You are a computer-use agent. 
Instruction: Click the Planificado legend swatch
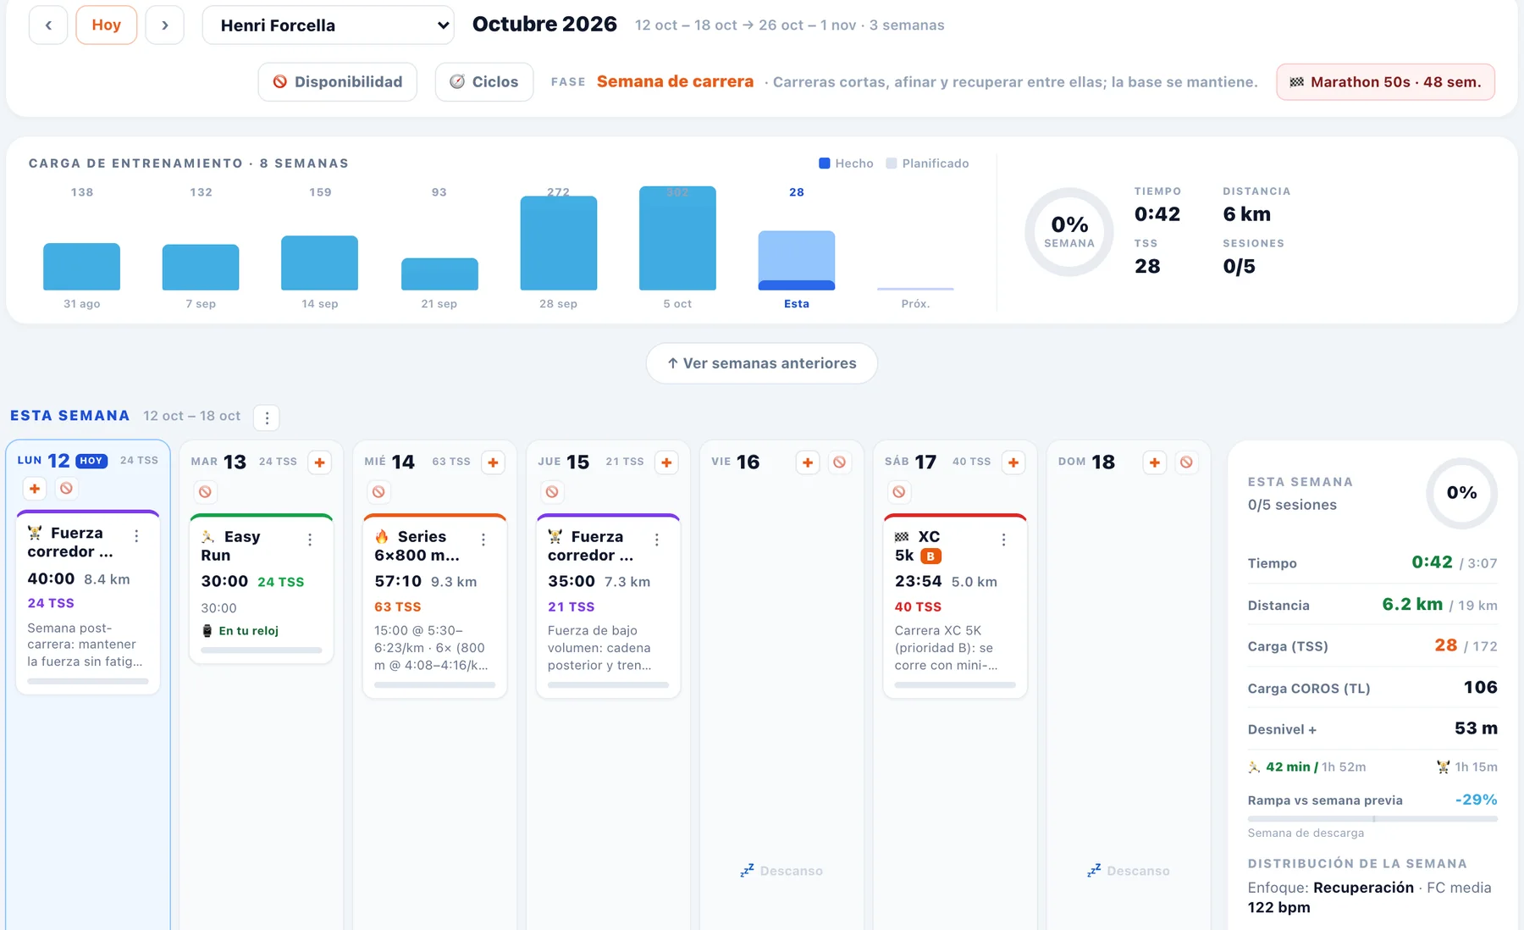point(892,163)
